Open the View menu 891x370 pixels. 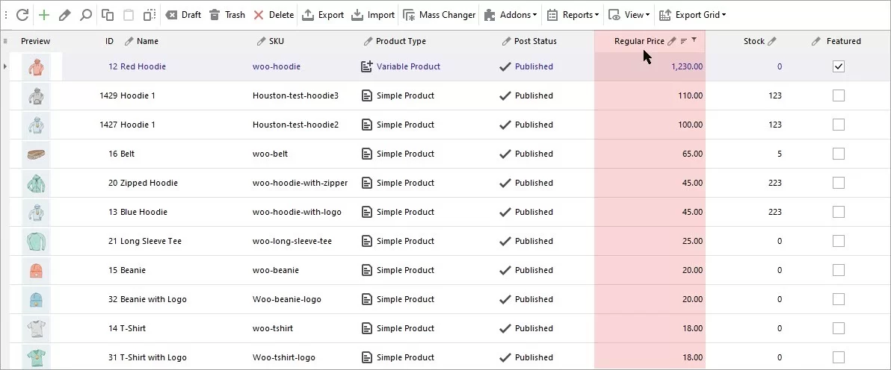click(629, 15)
